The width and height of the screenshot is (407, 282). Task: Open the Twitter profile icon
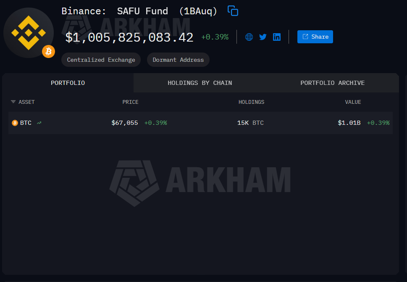pos(263,37)
